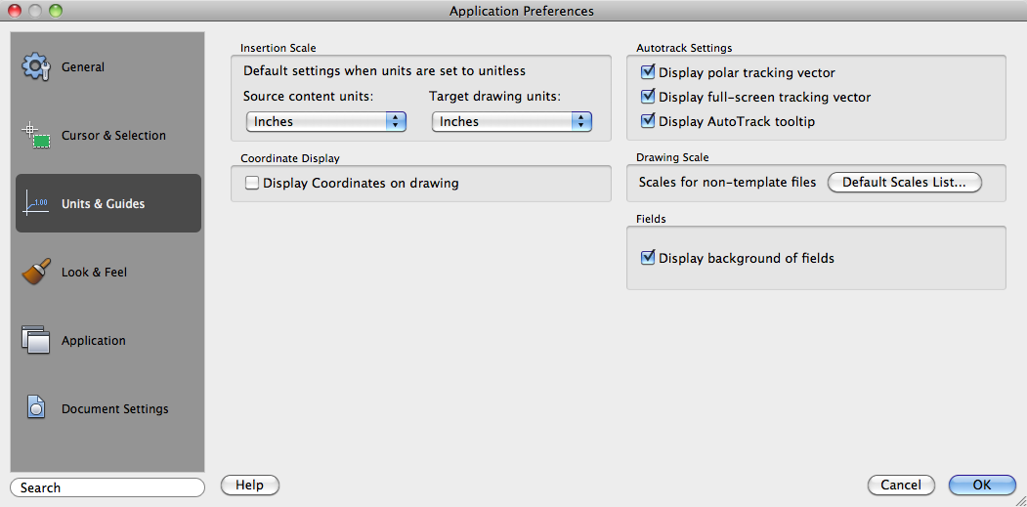
Task: Disable Display AutoTrack tooltip
Action: coord(647,121)
